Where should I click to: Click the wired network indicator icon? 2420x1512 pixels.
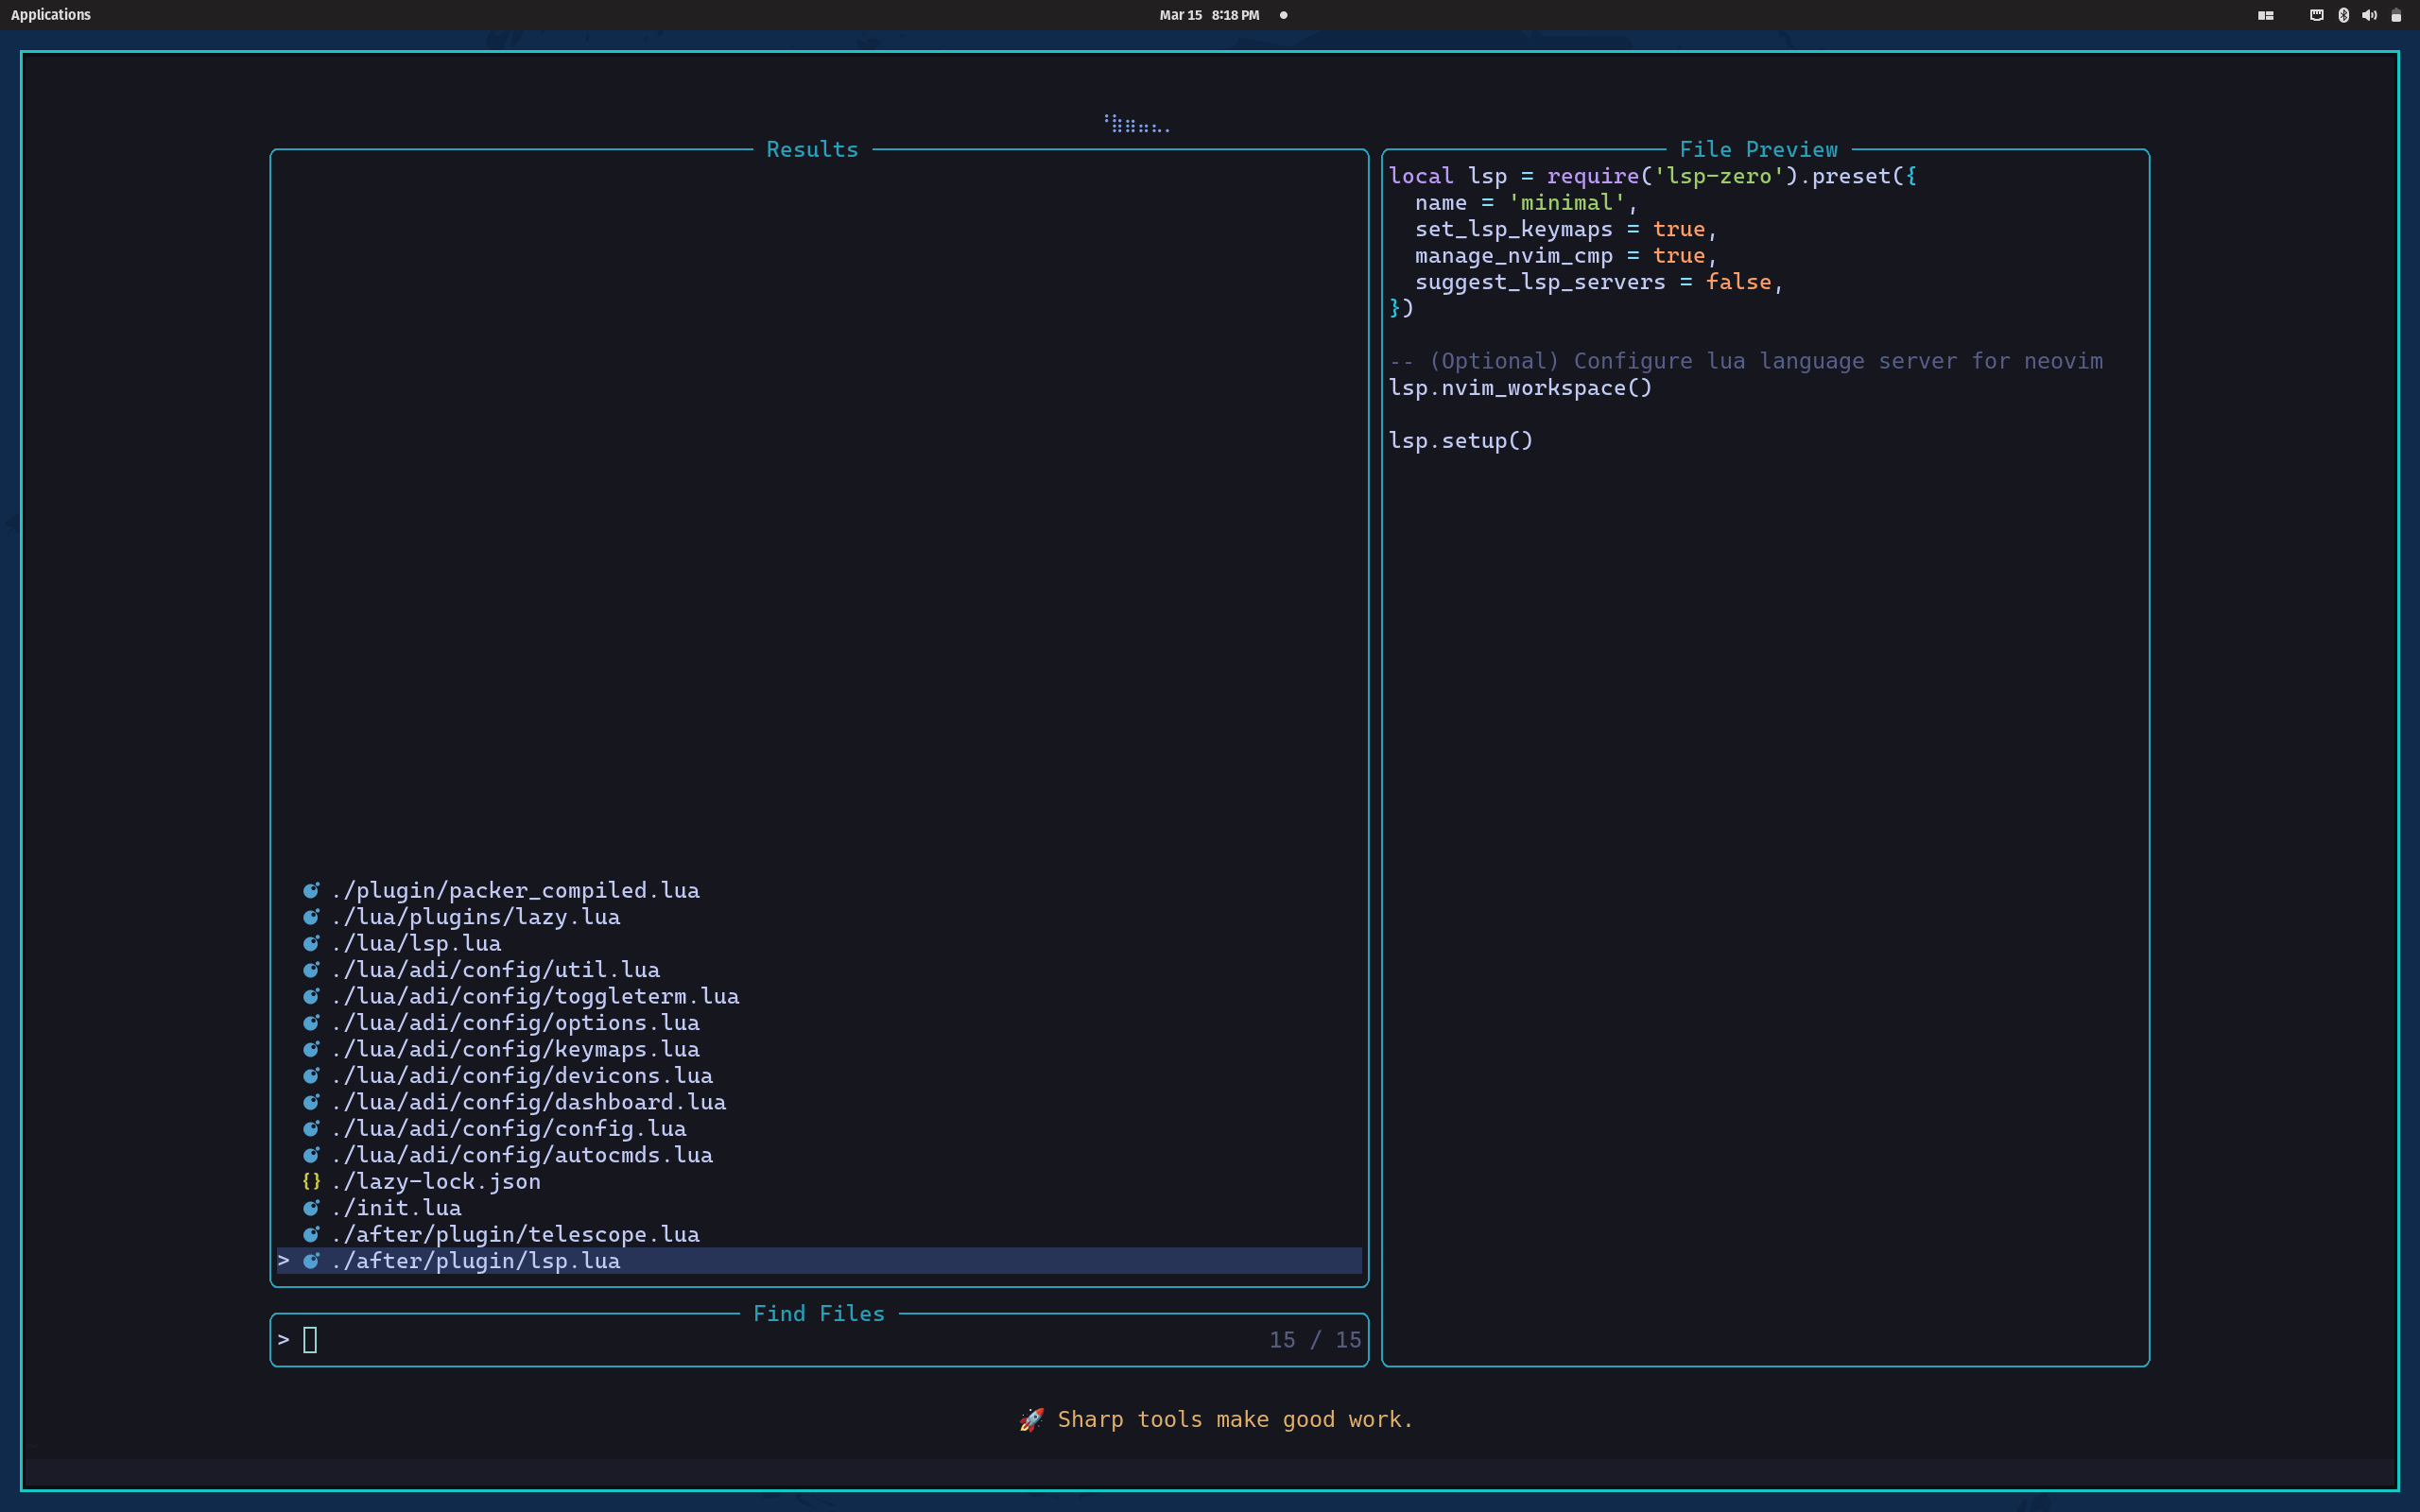(2316, 15)
